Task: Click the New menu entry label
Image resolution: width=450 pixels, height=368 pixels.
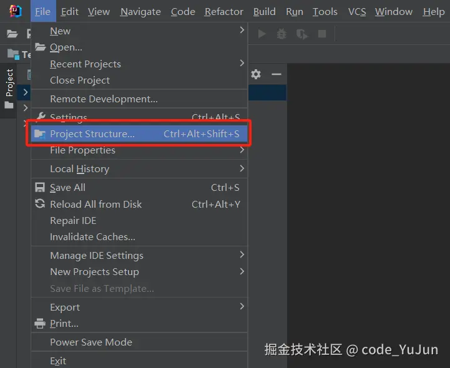Action: [x=60, y=31]
